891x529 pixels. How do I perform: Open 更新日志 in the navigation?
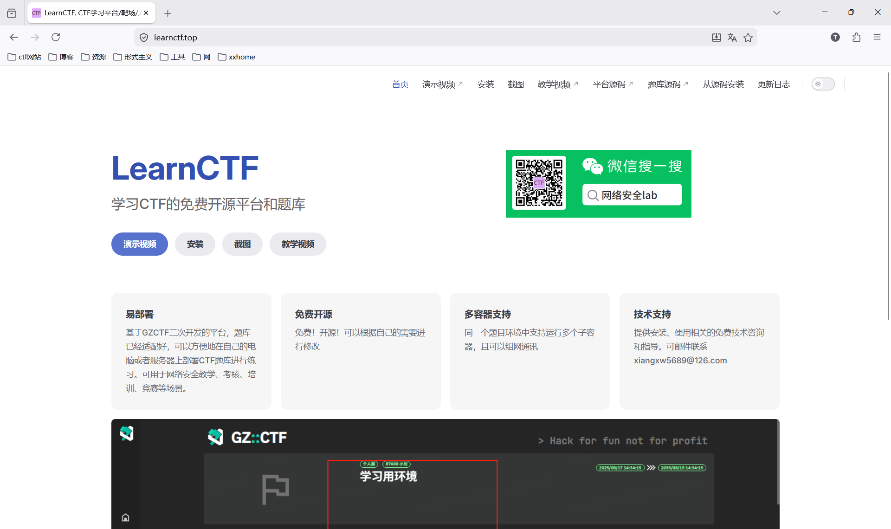click(x=774, y=84)
